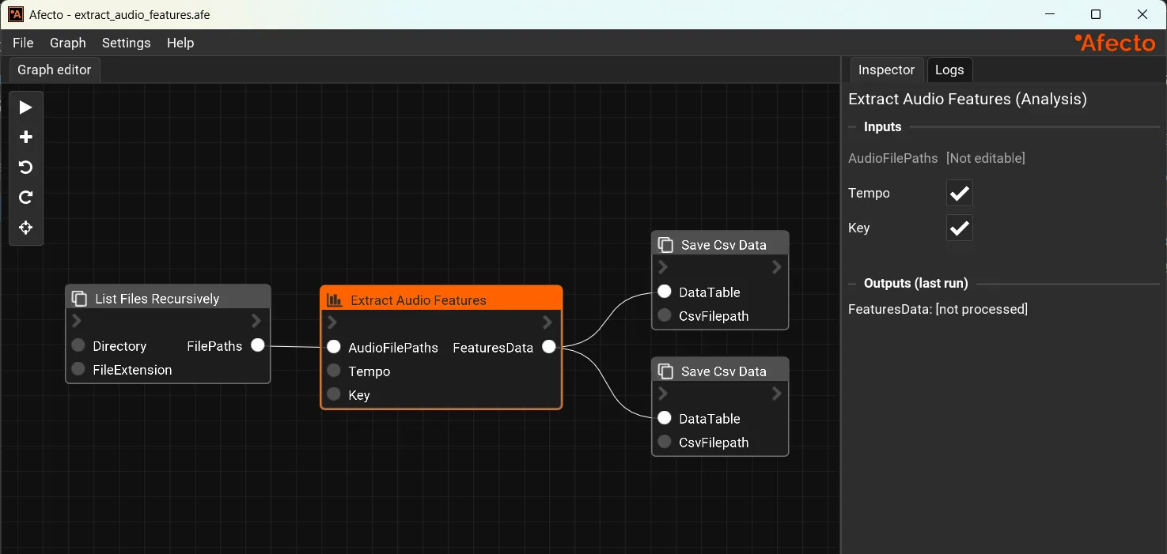The height and width of the screenshot is (554, 1167).
Task: Click the Tempo input port on node
Action: tap(334, 371)
